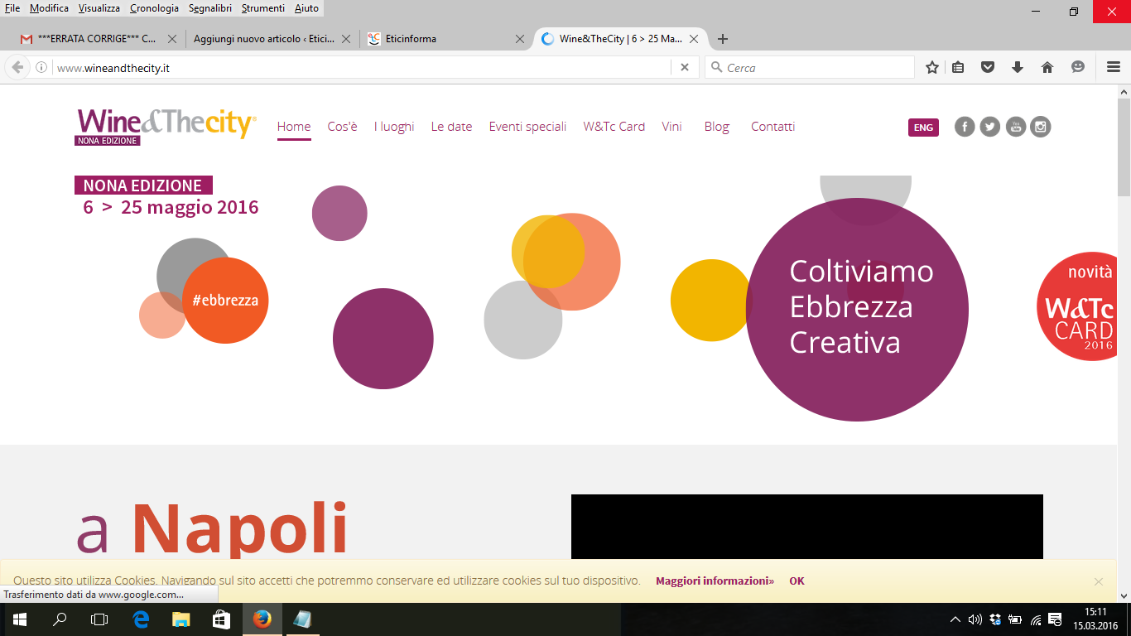Open File Explorer from the taskbar

click(x=180, y=619)
